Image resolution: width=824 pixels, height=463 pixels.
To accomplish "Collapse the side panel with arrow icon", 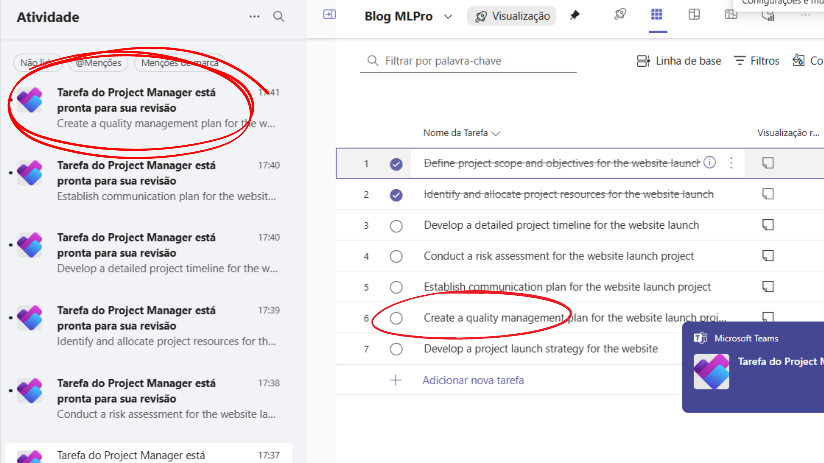I will click(329, 14).
